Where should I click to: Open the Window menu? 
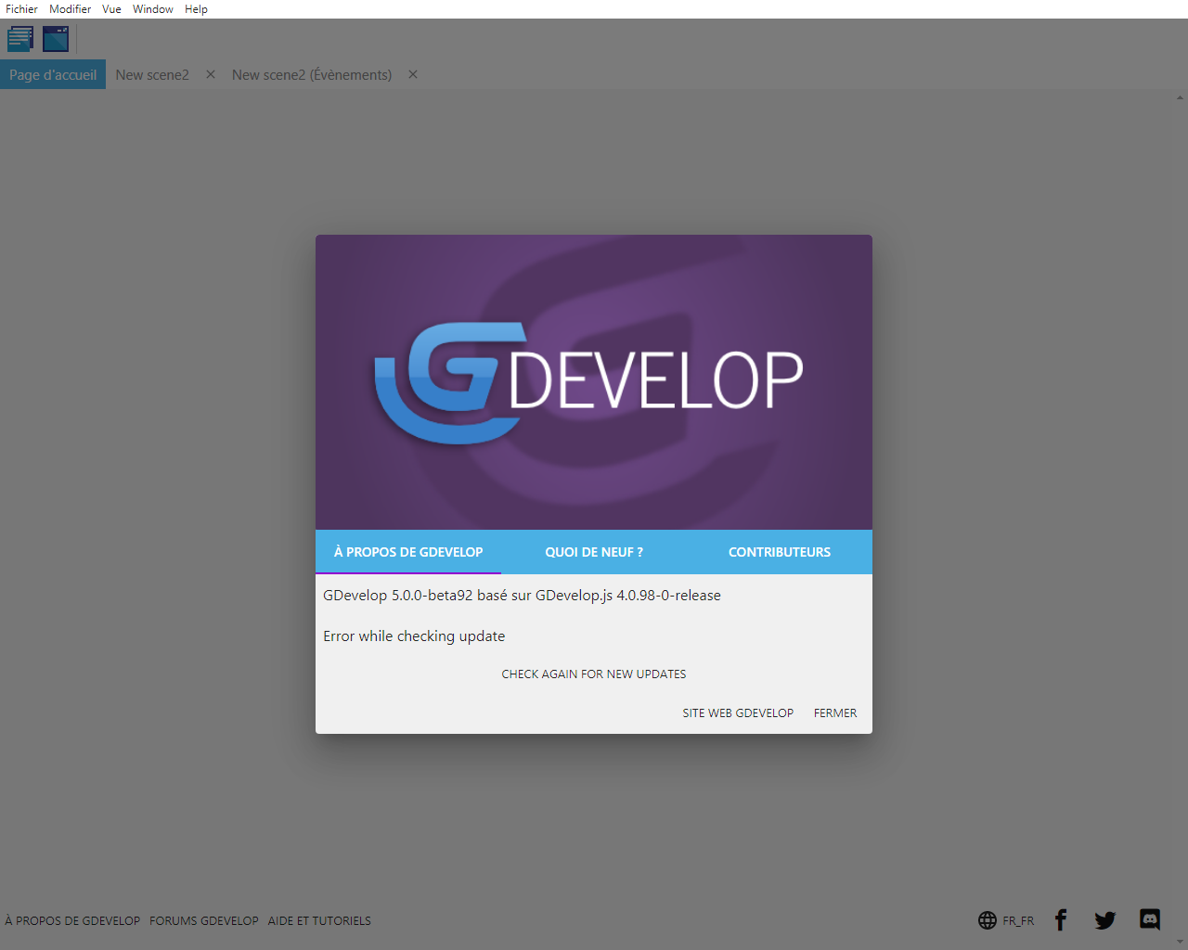[153, 9]
